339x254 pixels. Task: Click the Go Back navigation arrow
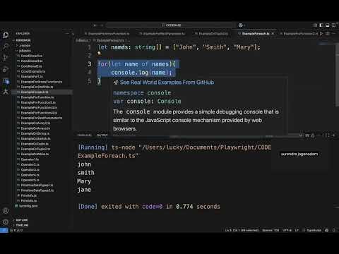click(x=95, y=25)
